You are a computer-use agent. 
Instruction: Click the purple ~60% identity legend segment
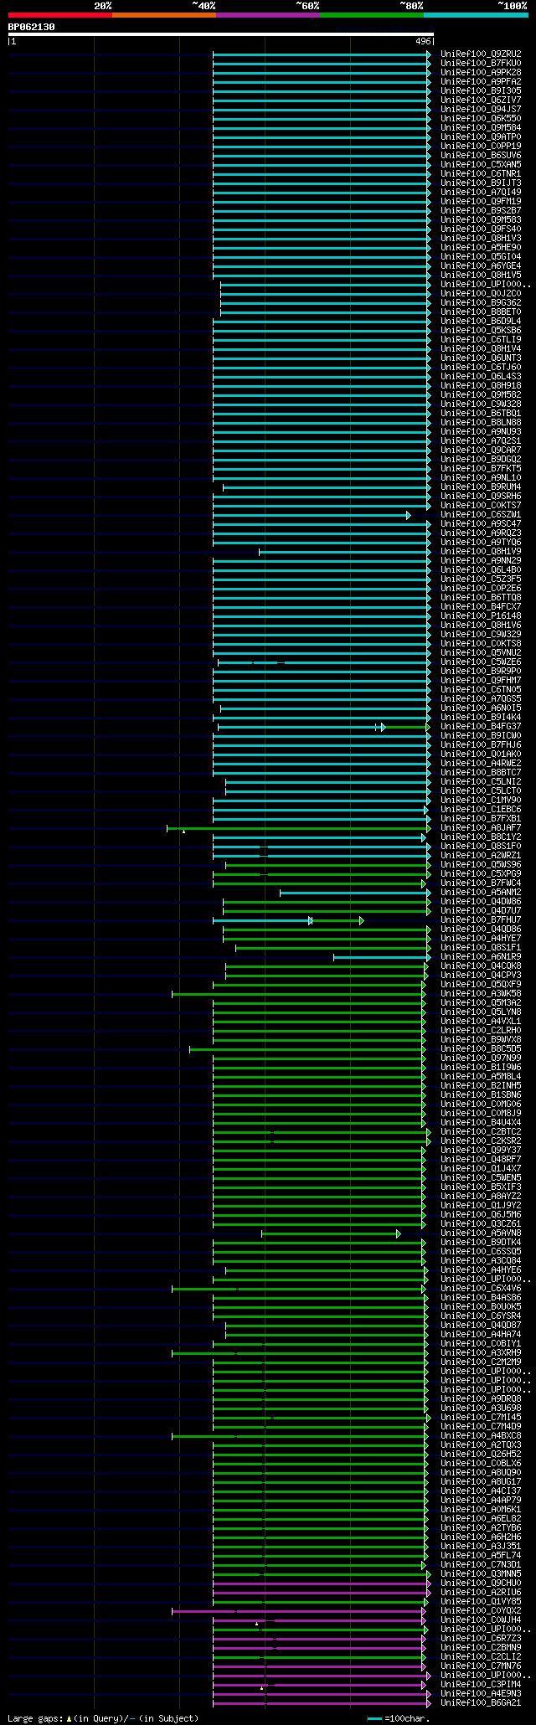click(x=268, y=15)
